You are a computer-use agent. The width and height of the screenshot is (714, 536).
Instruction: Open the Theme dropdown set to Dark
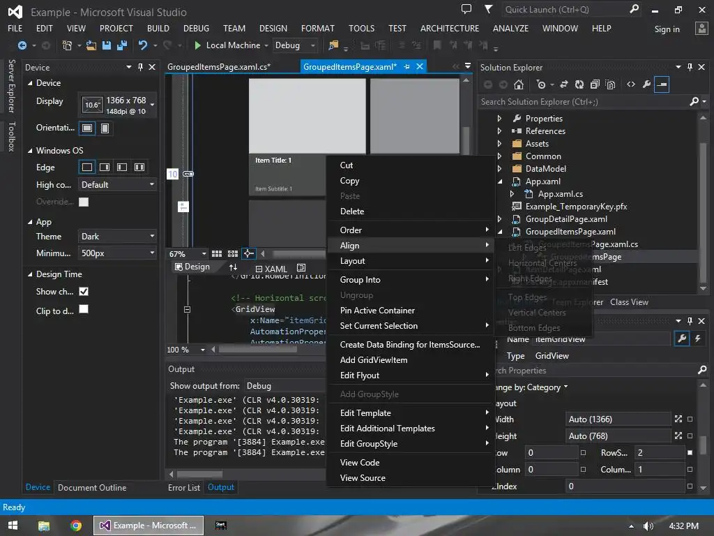click(117, 237)
